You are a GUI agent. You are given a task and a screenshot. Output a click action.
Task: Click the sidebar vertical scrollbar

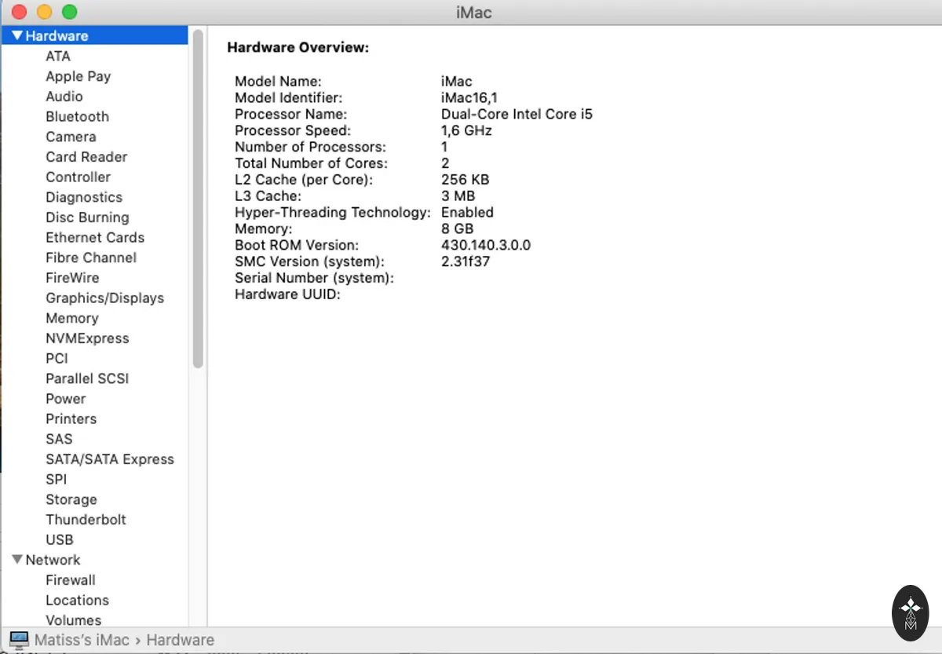coord(198,198)
